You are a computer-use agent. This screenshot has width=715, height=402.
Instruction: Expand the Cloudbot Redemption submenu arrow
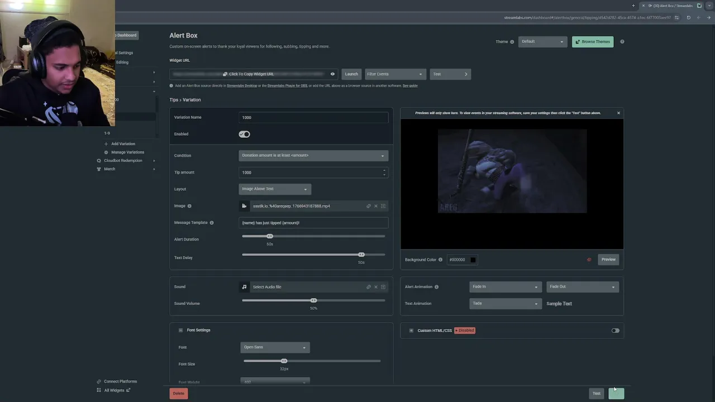pyautogui.click(x=154, y=161)
